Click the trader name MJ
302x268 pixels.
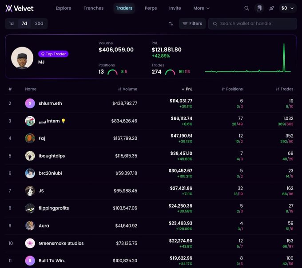pyautogui.click(x=41, y=62)
